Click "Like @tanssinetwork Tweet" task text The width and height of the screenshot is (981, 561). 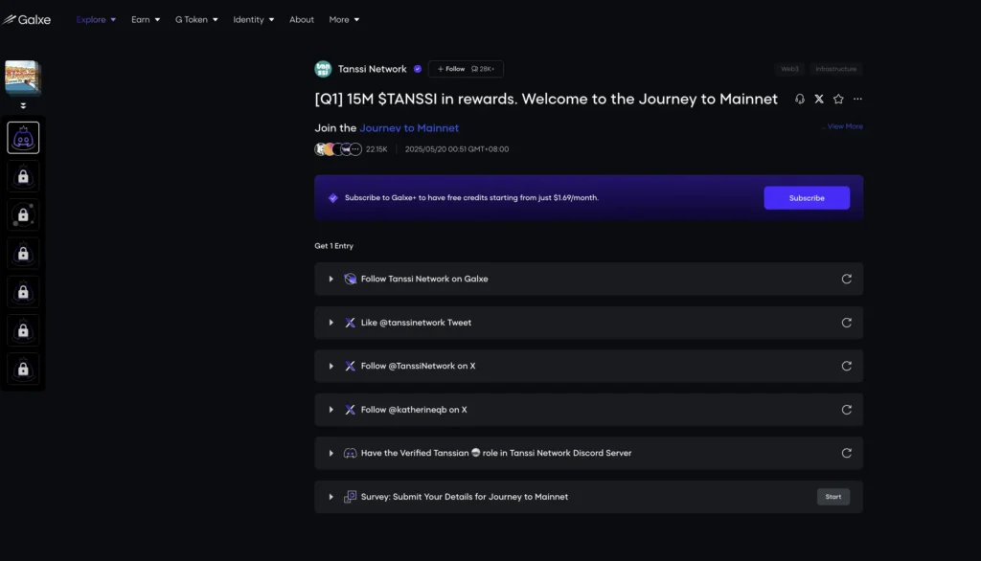[x=416, y=323]
